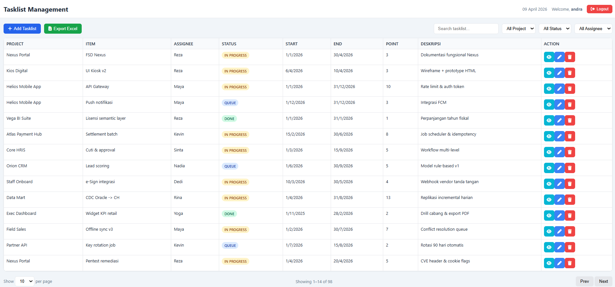Delete the API Gateway task
The height and width of the screenshot is (287, 615).
[x=570, y=89]
